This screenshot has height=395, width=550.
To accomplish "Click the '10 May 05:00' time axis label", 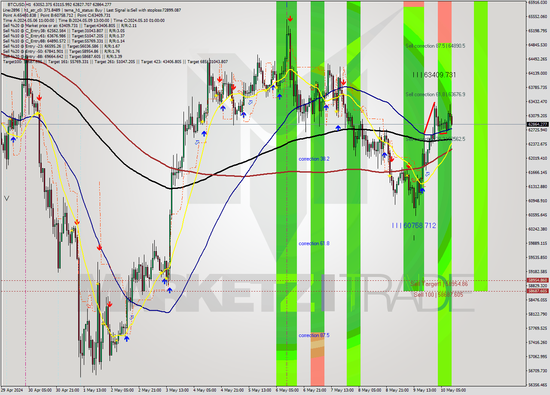I will (454, 390).
